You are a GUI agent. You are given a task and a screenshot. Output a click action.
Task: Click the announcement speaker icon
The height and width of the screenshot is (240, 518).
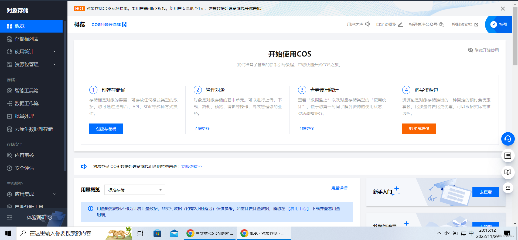(x=84, y=167)
